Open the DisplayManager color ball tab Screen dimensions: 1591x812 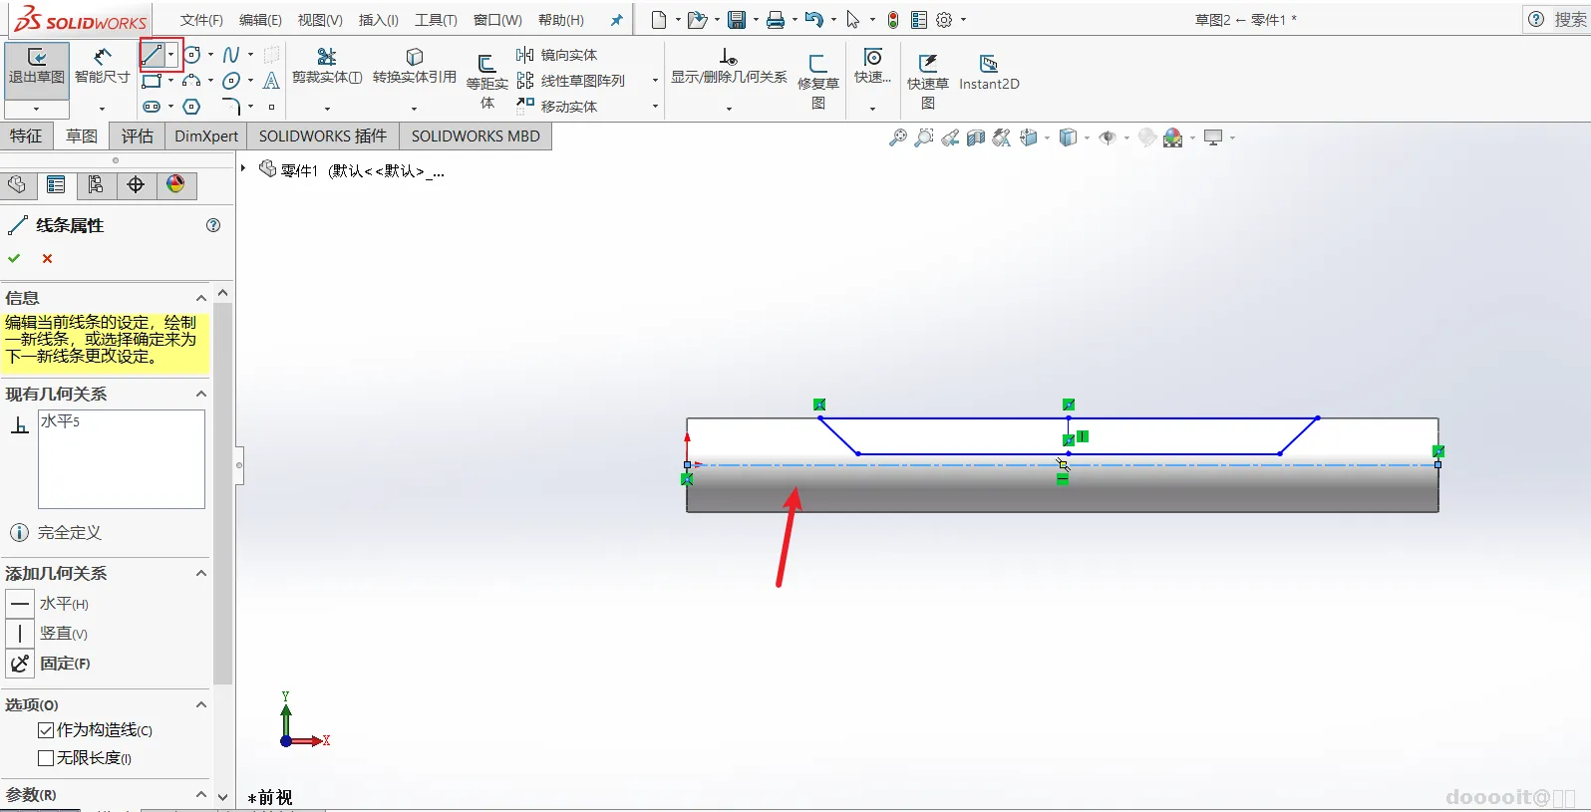click(175, 185)
